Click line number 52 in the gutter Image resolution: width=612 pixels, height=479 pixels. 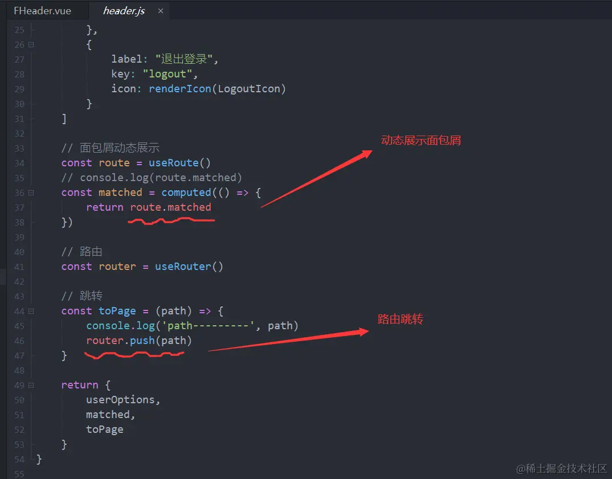(x=19, y=430)
